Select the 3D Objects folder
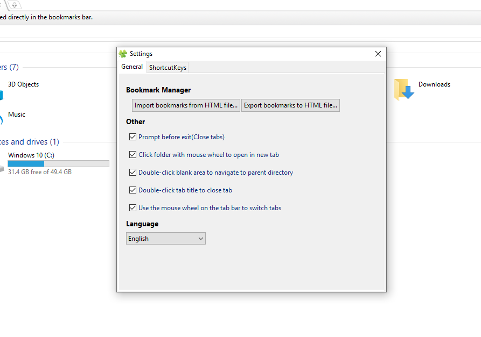 (23, 84)
